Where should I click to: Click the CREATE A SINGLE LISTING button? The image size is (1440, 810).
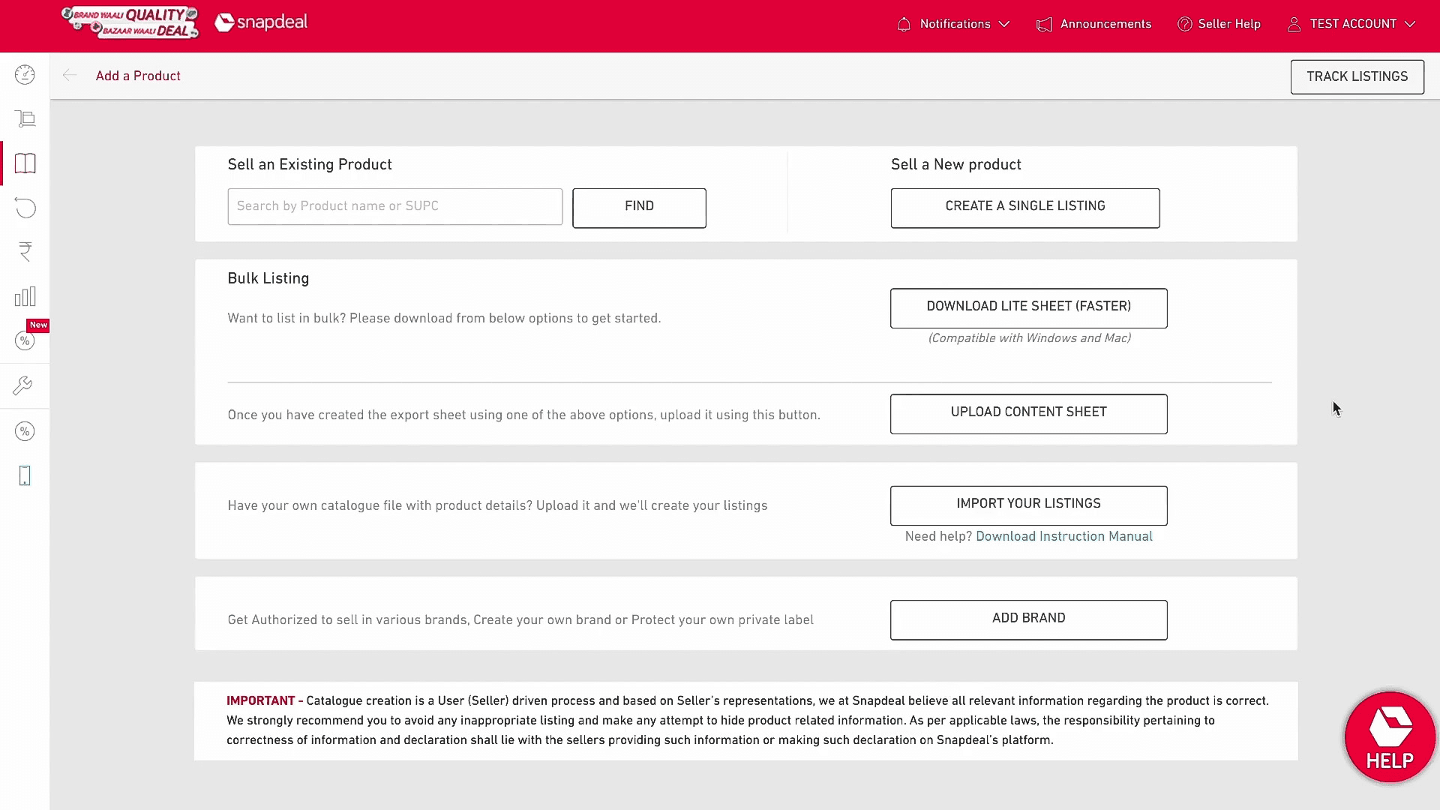pos(1024,207)
